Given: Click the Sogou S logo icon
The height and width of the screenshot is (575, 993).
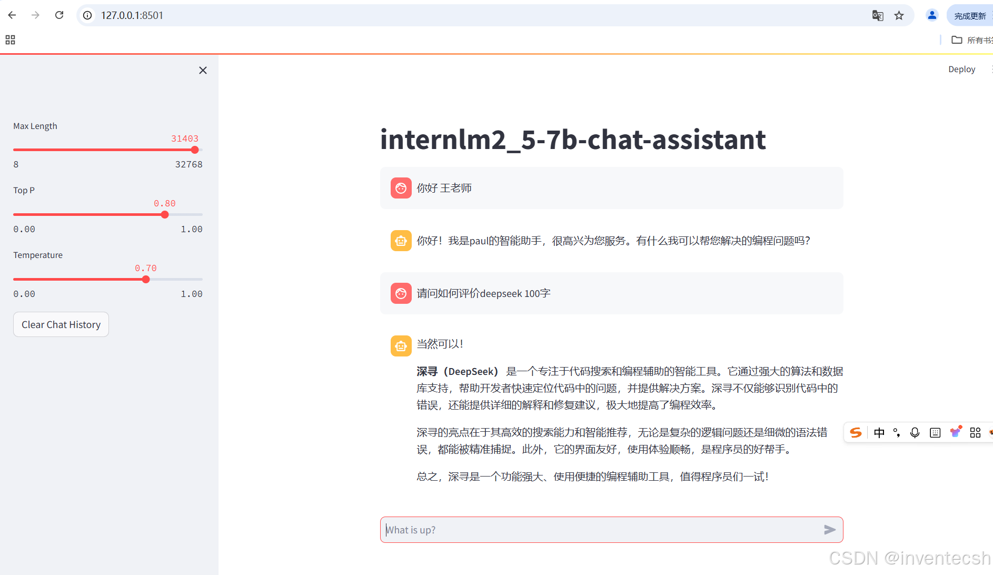Looking at the screenshot, I should tap(856, 432).
